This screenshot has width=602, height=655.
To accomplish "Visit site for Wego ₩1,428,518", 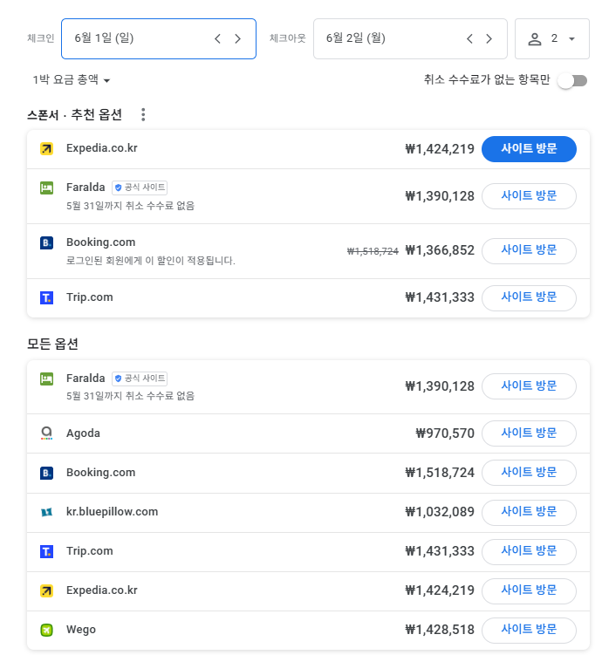I will pos(529,630).
